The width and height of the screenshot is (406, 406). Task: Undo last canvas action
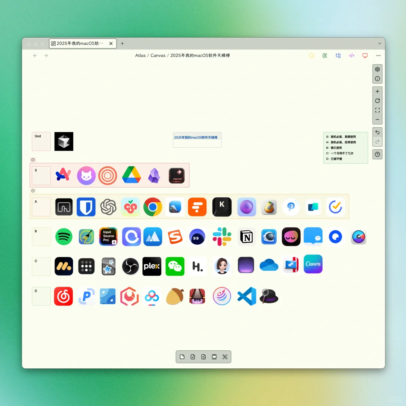[x=377, y=132]
